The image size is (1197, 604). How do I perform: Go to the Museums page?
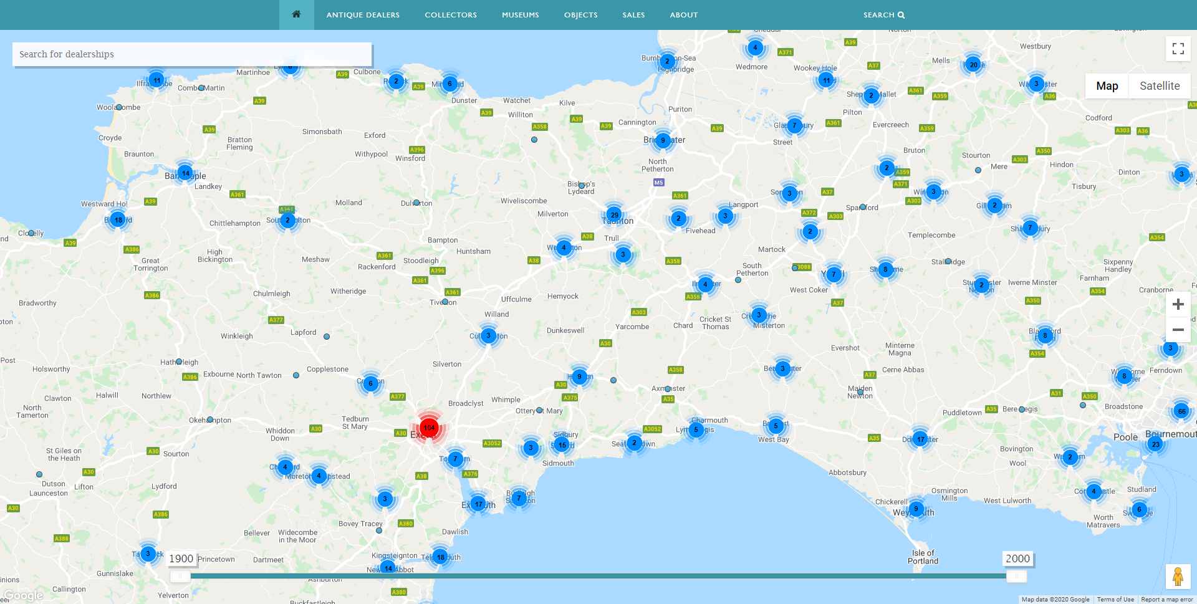[x=520, y=15]
